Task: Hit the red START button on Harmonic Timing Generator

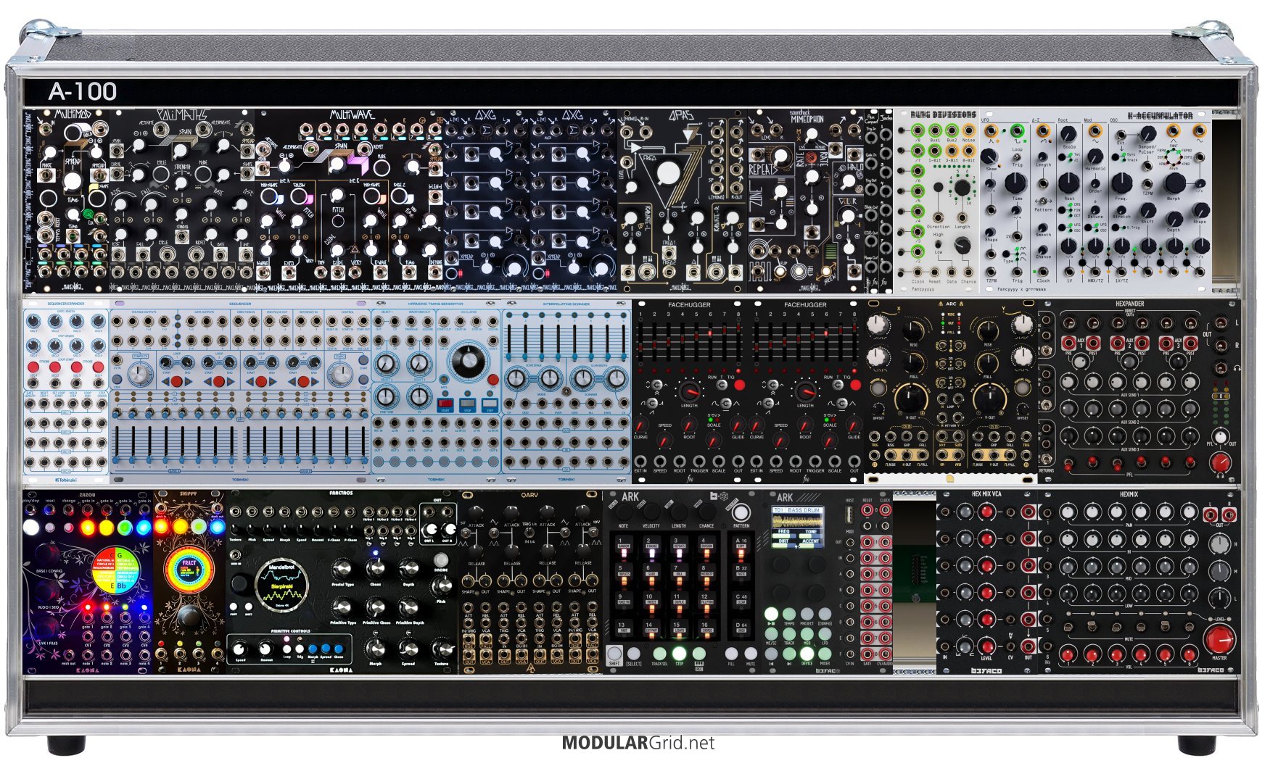Action: pyautogui.click(x=445, y=404)
